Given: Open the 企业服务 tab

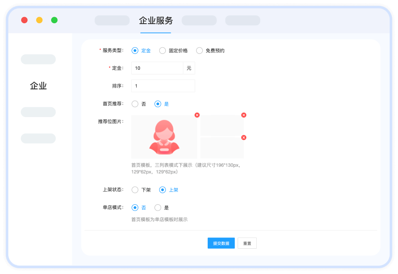Looking at the screenshot, I should click(156, 21).
